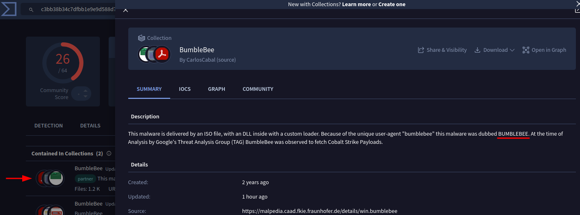Click the magnifier icon in search bar
The image size is (580, 215).
pyautogui.click(x=31, y=9)
